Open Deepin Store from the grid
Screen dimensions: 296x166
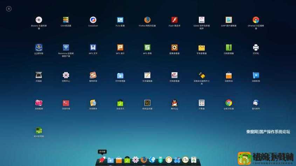(229, 75)
